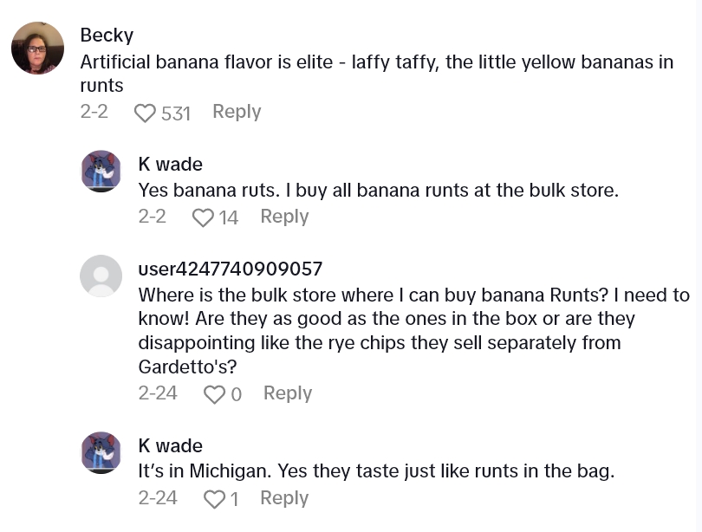Click the 531 like count on Becky's comment
The image size is (702, 532).
click(176, 114)
